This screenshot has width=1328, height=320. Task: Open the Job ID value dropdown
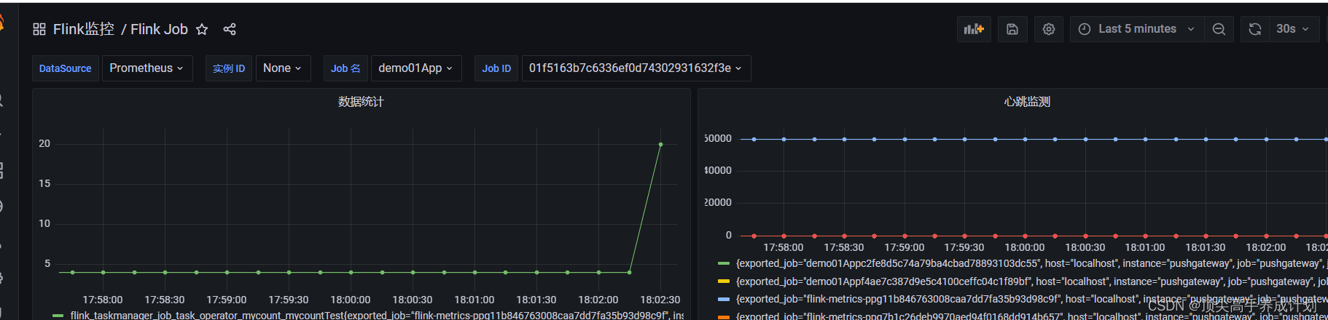coord(636,68)
